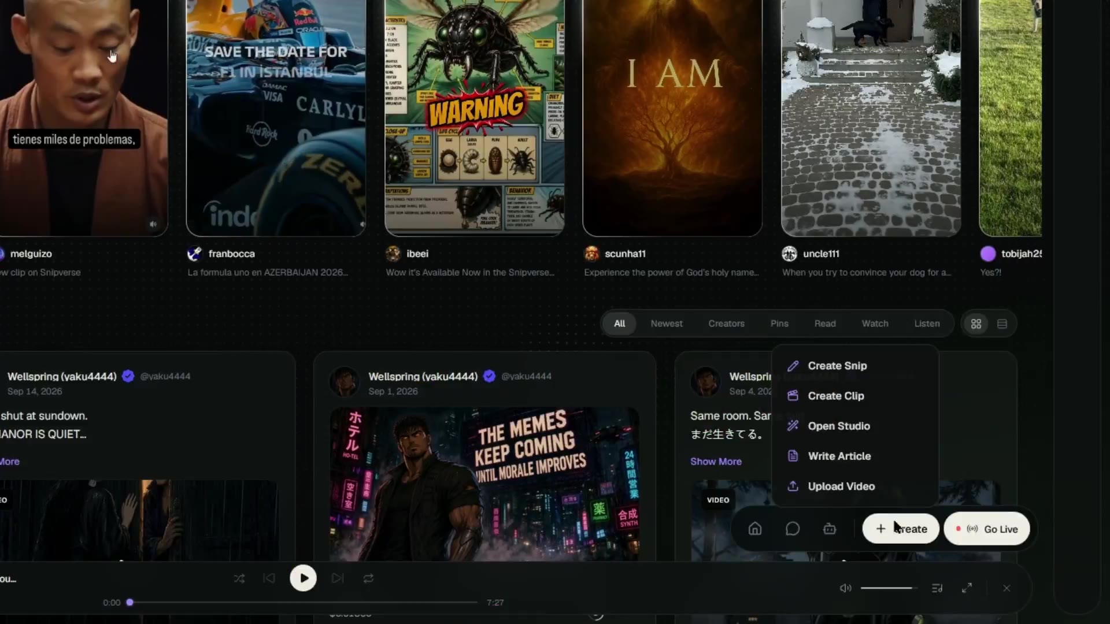Select the All filter tab
The height and width of the screenshot is (624, 1110).
tap(619, 324)
